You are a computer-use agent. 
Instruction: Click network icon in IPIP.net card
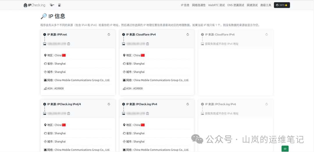[x=45, y=80]
